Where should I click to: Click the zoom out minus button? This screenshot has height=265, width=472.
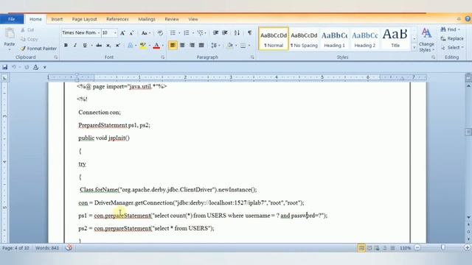417,247
